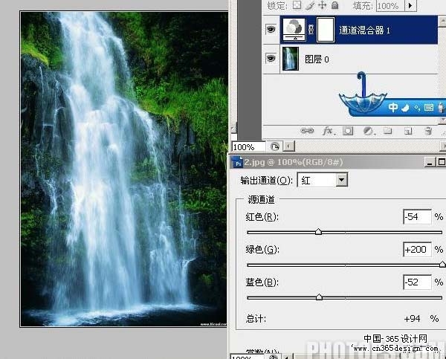This screenshot has width=446, height=359.
Task: Click the IME moon half-width icon
Action: (405, 108)
